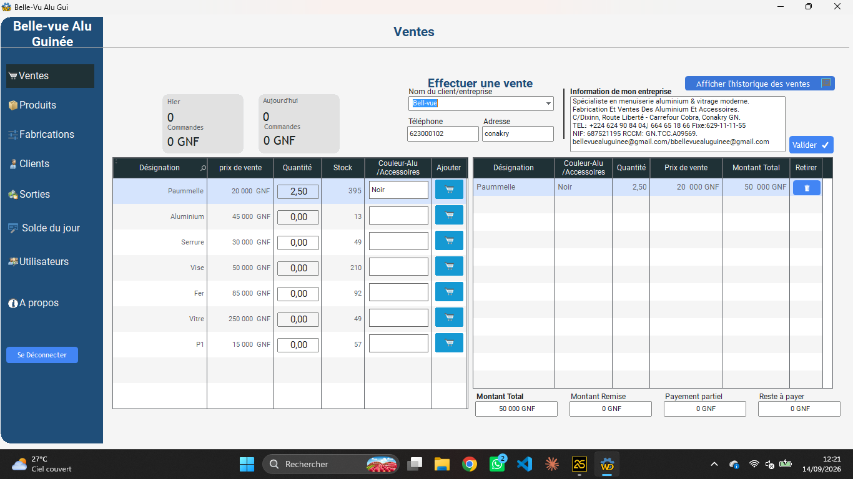Open the Visual Studio Code taskbar icon

(x=525, y=464)
